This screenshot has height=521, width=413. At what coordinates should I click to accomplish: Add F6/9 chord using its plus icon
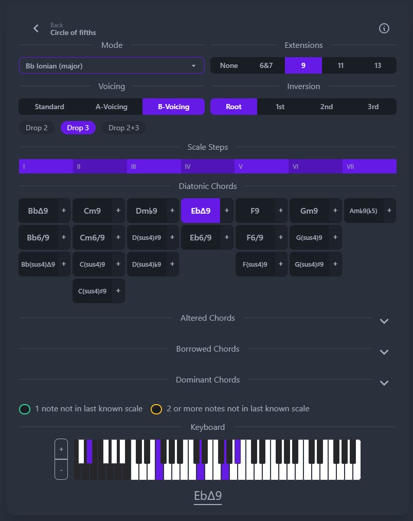[281, 237]
